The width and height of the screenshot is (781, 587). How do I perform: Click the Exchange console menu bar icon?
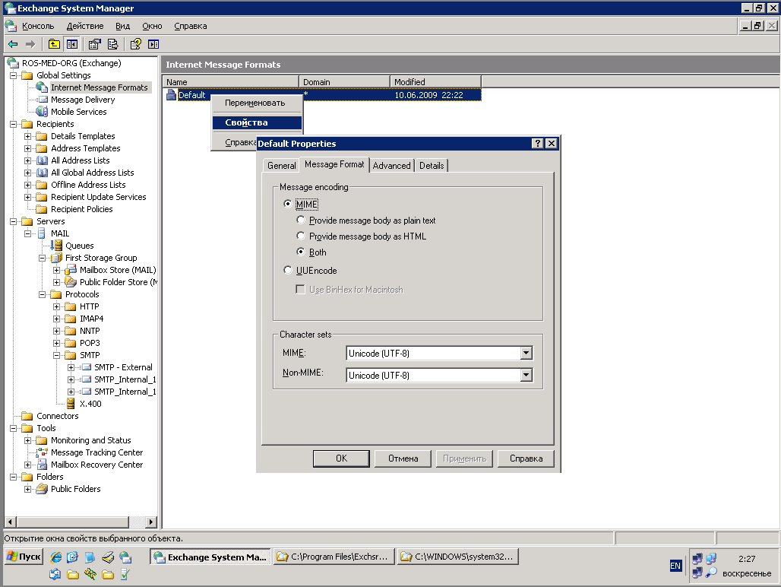point(11,26)
